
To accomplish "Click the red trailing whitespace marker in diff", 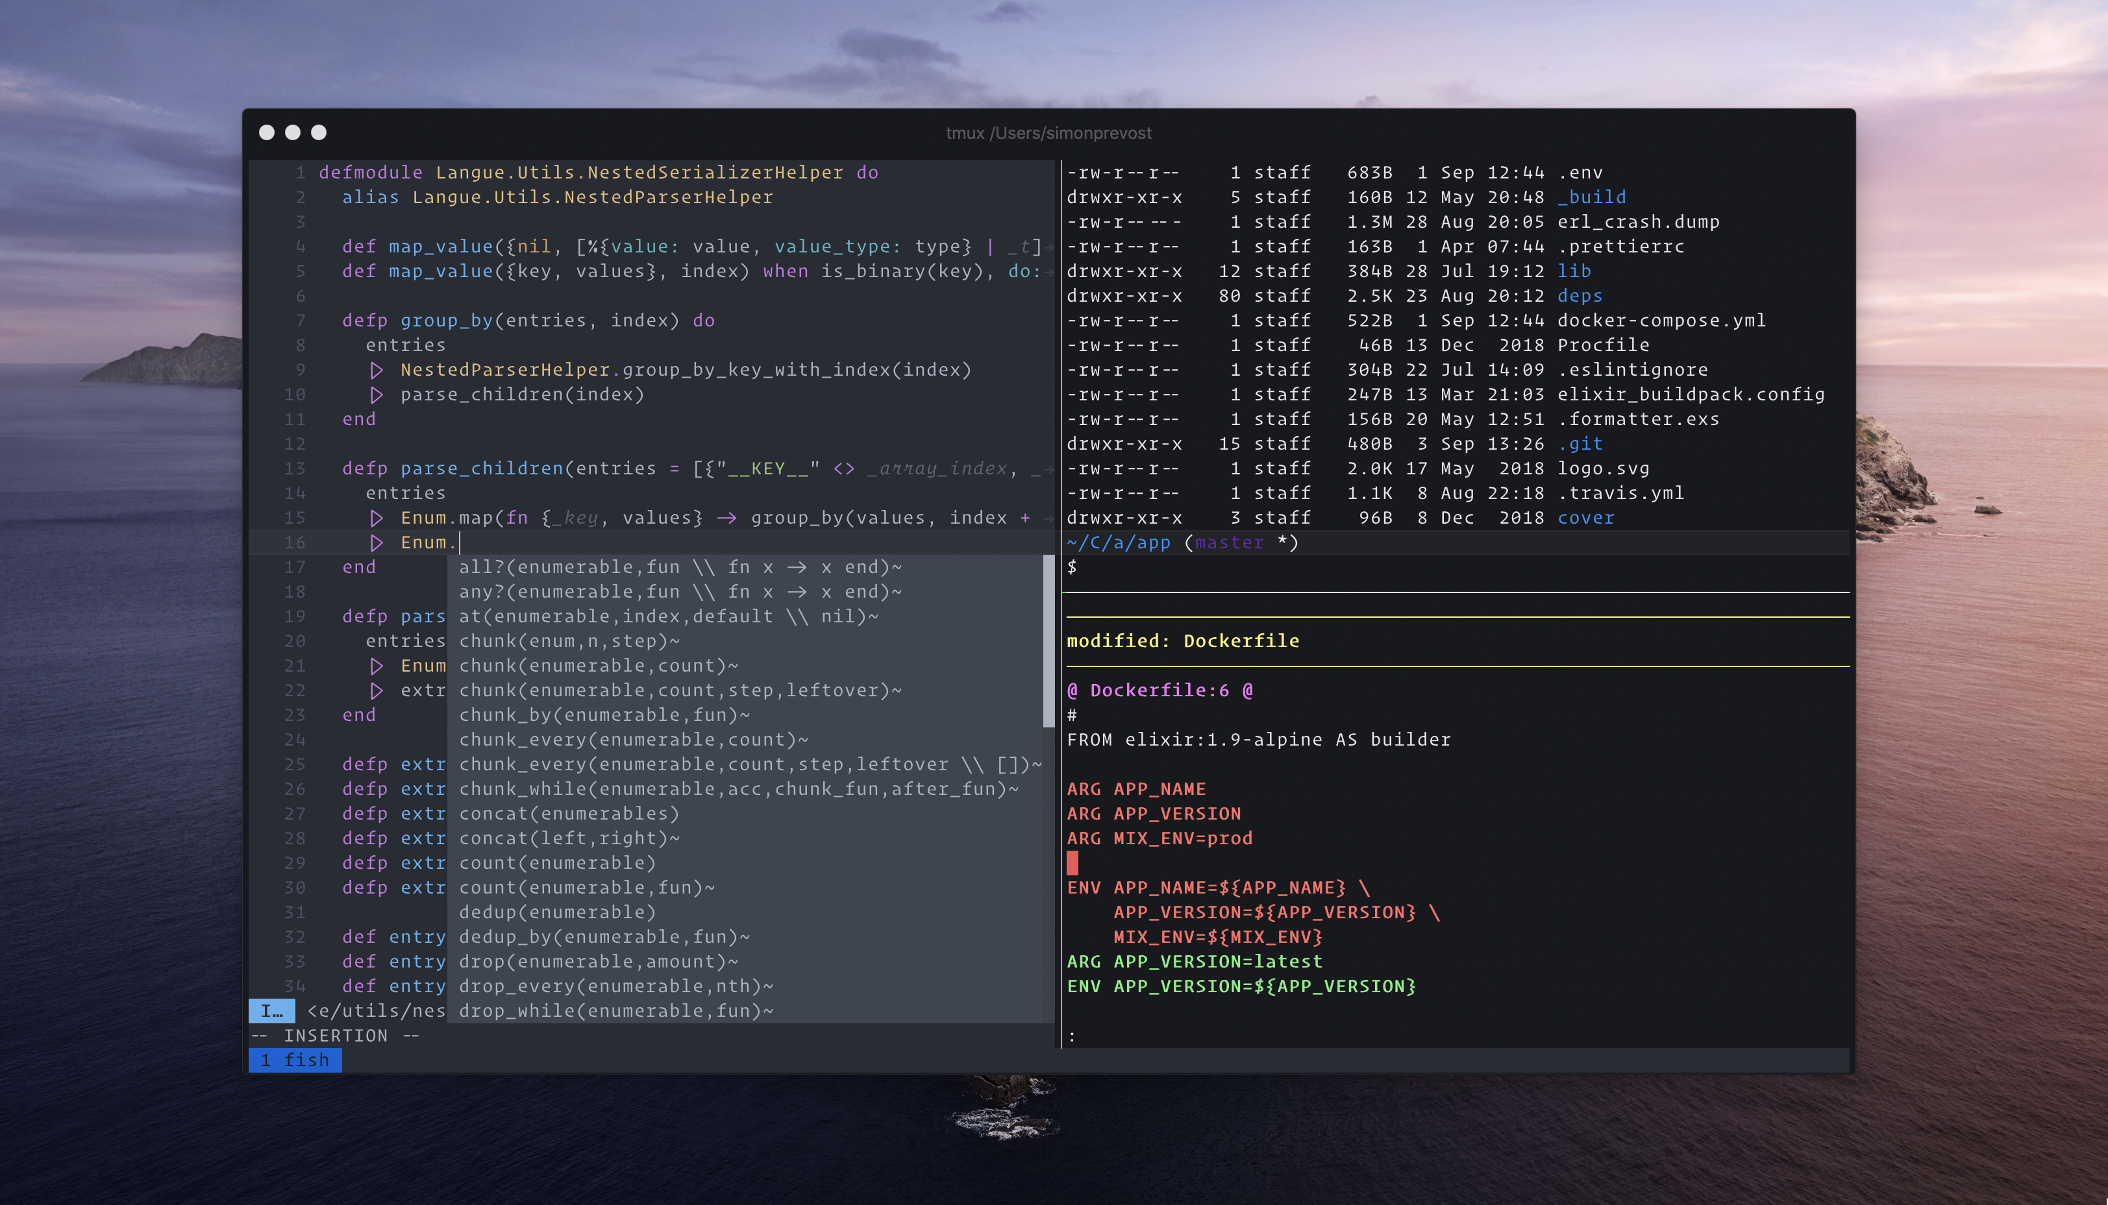I will coord(1073,863).
